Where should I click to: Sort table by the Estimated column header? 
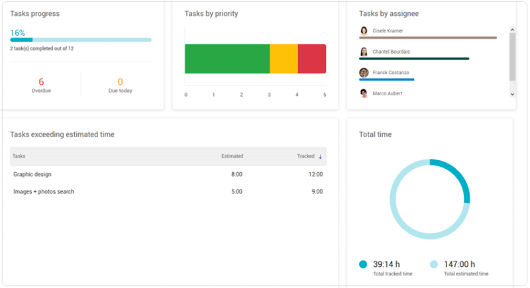click(232, 156)
